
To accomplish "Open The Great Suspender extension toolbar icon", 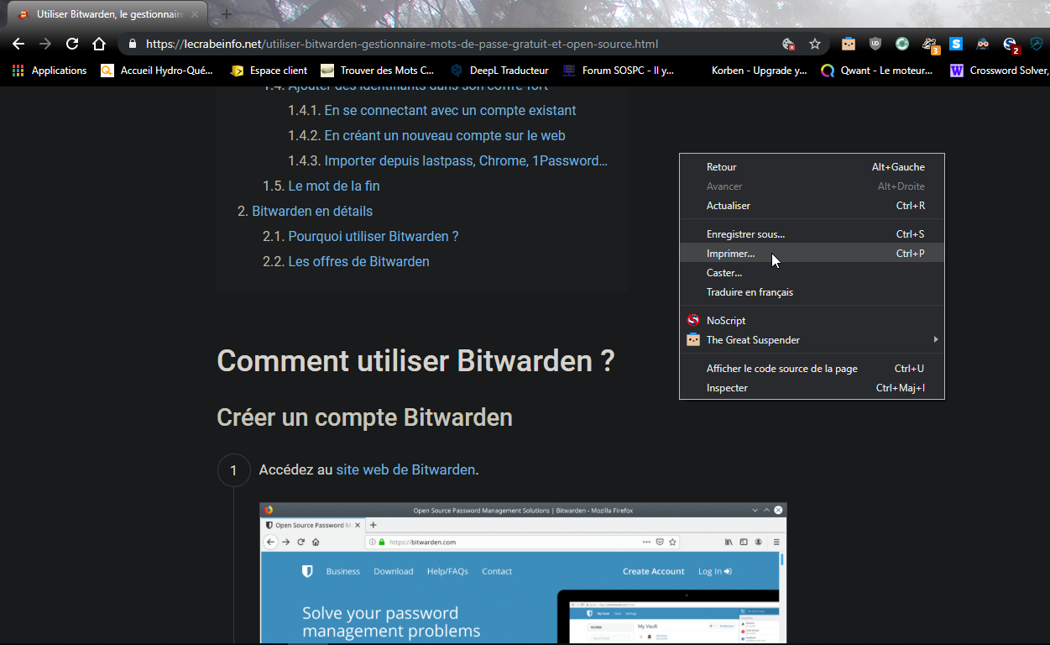I will 849,44.
